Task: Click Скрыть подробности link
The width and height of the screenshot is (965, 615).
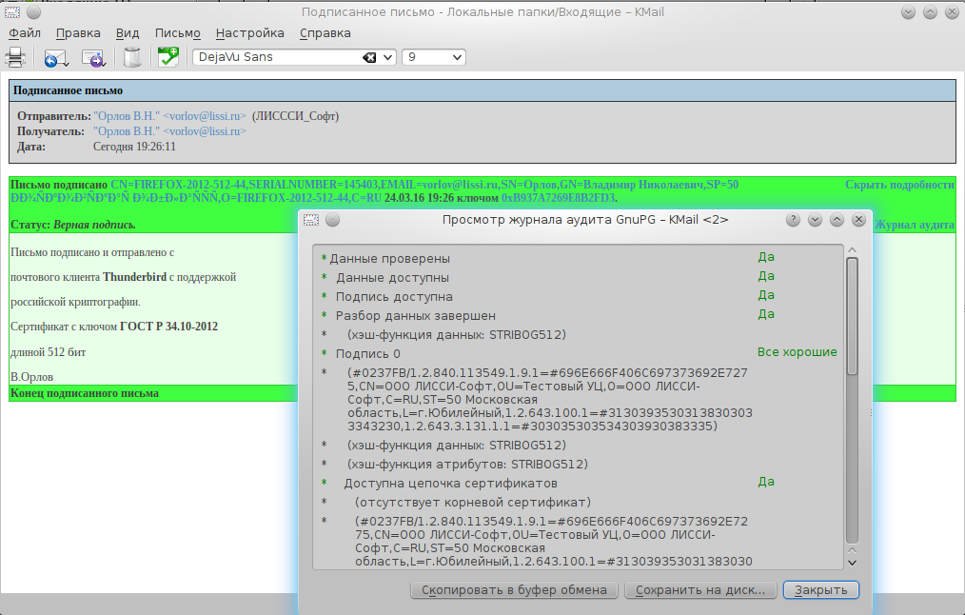Action: 899,185
